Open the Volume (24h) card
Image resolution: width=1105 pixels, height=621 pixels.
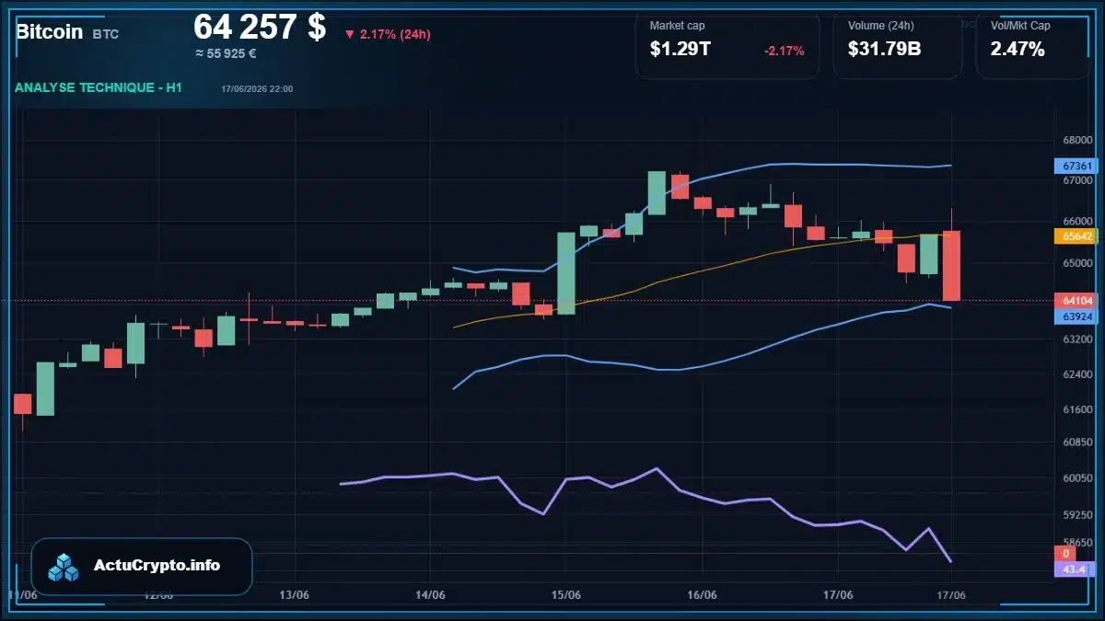tap(898, 45)
